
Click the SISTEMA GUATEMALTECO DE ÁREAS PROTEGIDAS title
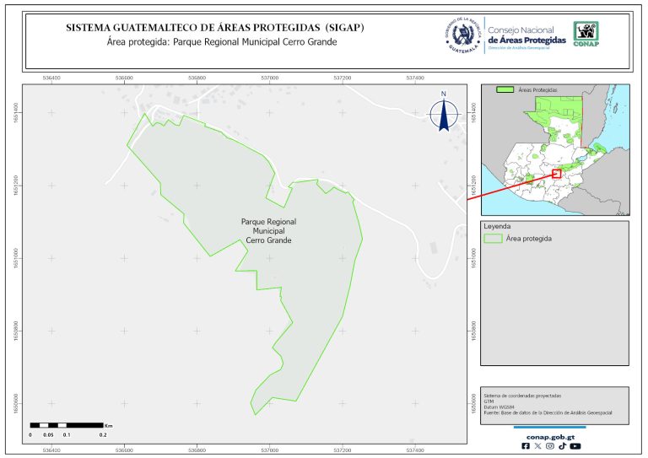tap(214, 28)
